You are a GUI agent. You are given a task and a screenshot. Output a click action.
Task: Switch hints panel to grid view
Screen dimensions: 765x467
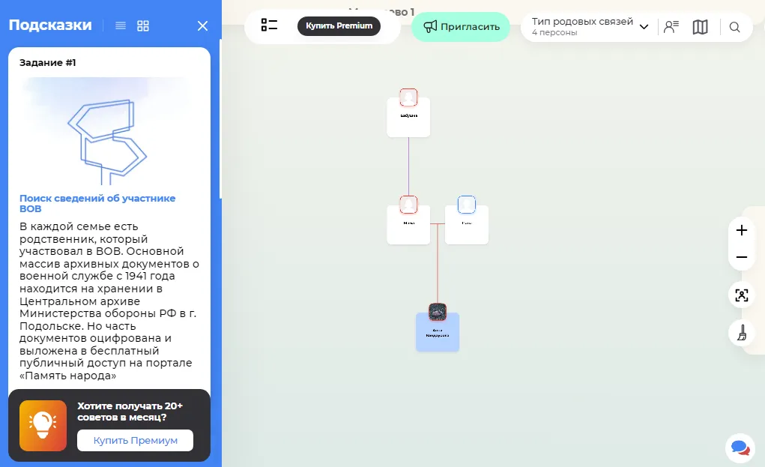click(x=143, y=25)
